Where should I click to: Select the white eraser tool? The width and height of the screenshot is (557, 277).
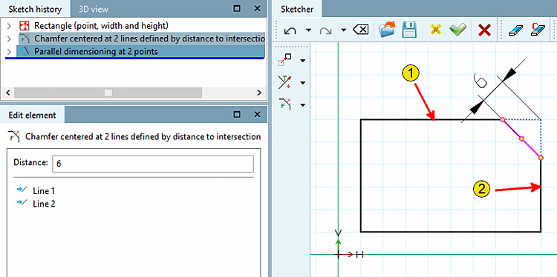coord(515,30)
